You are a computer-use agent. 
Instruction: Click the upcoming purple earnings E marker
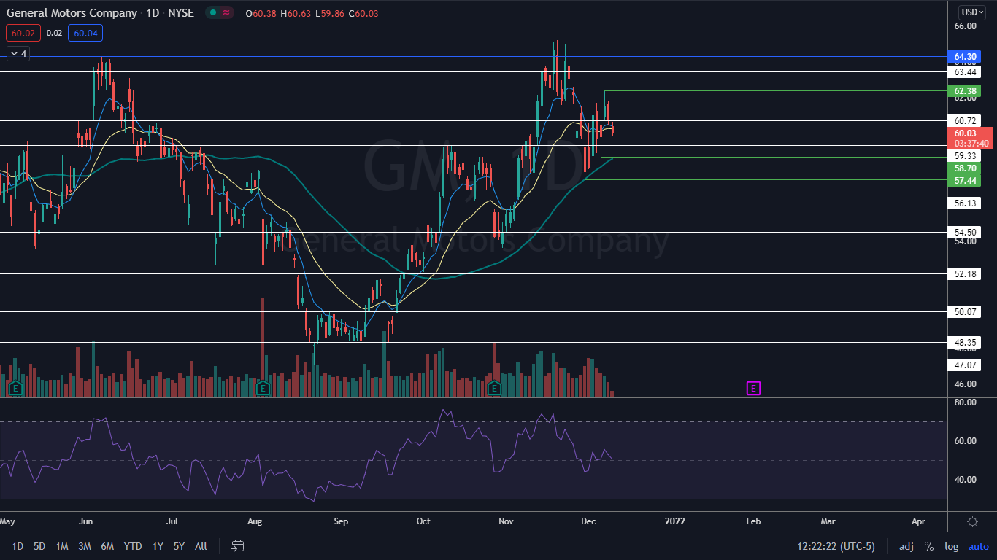point(753,388)
